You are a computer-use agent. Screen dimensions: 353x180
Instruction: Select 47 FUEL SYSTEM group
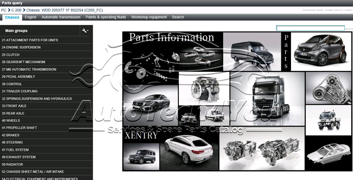click(x=15, y=150)
